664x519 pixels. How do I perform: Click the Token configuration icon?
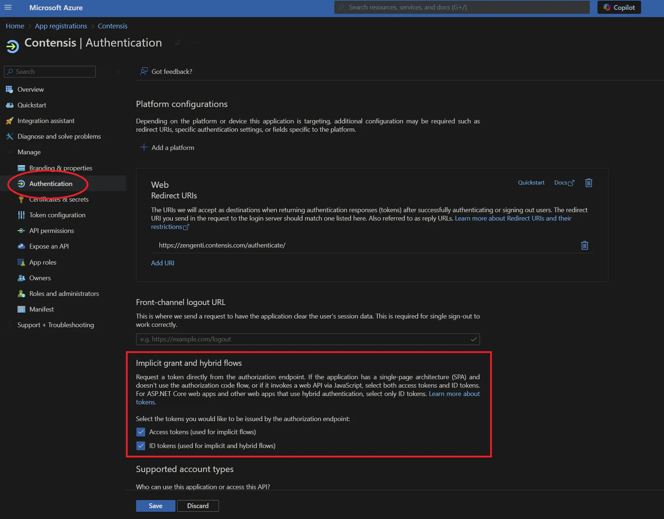pyautogui.click(x=21, y=215)
